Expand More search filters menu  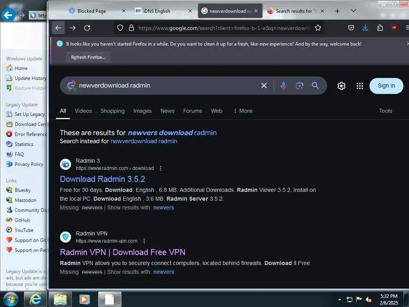[x=243, y=111]
